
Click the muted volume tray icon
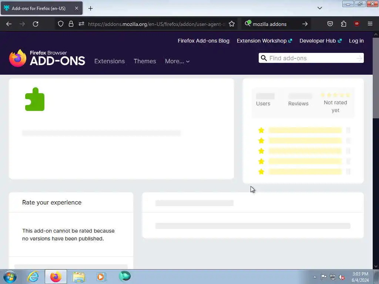[342, 277]
